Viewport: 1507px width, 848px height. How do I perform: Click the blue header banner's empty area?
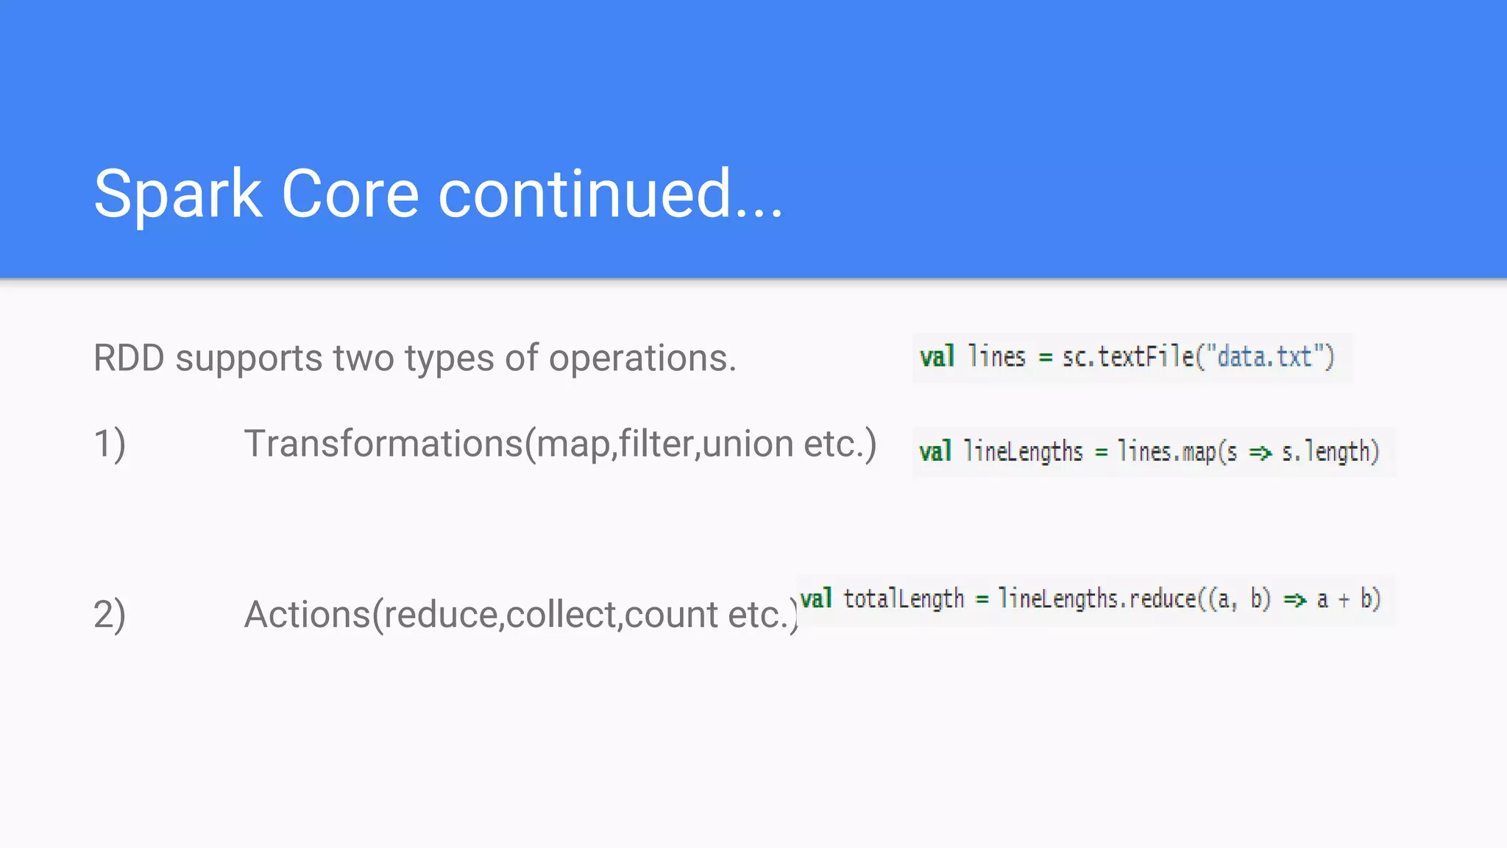tap(1104, 110)
